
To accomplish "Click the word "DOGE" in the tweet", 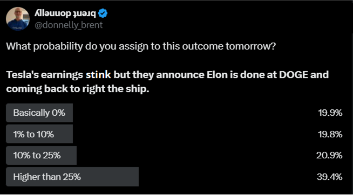I will pos(293,75).
